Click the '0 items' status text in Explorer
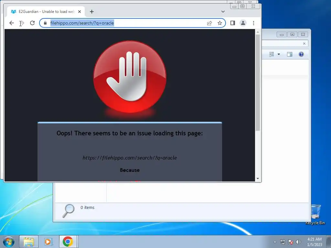 pyautogui.click(x=87, y=208)
